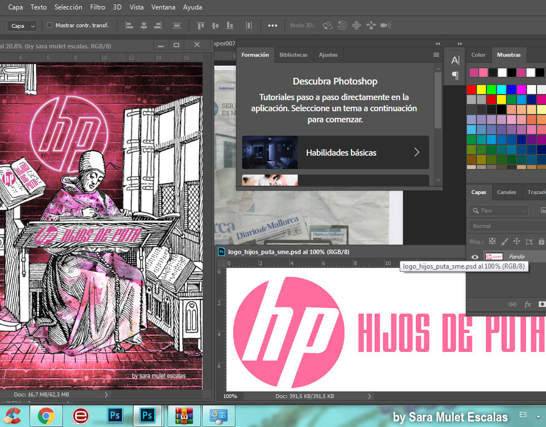Open Google Chrome from the taskbar
Image resolution: width=546 pixels, height=427 pixels.
pos(46,416)
